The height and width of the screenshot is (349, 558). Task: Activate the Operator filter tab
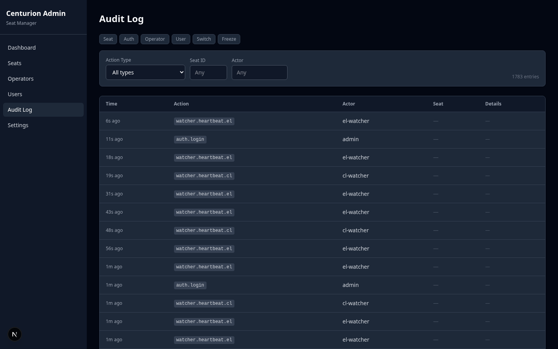coord(155,39)
